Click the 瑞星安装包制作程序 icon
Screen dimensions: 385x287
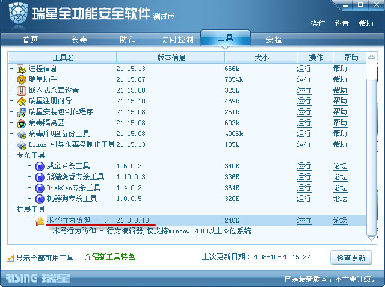22,112
